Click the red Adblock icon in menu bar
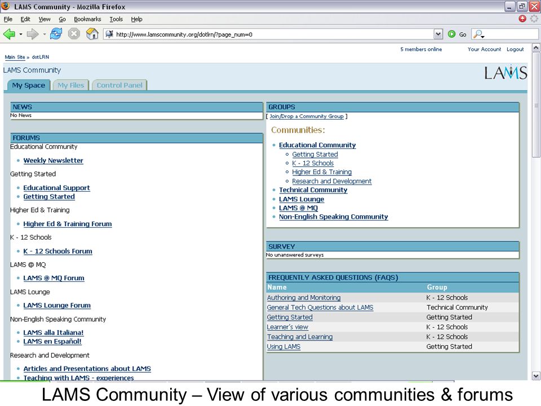 (x=522, y=19)
